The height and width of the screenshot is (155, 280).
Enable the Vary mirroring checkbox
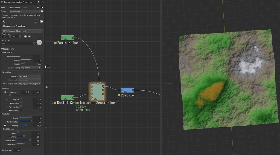click(x=21, y=110)
